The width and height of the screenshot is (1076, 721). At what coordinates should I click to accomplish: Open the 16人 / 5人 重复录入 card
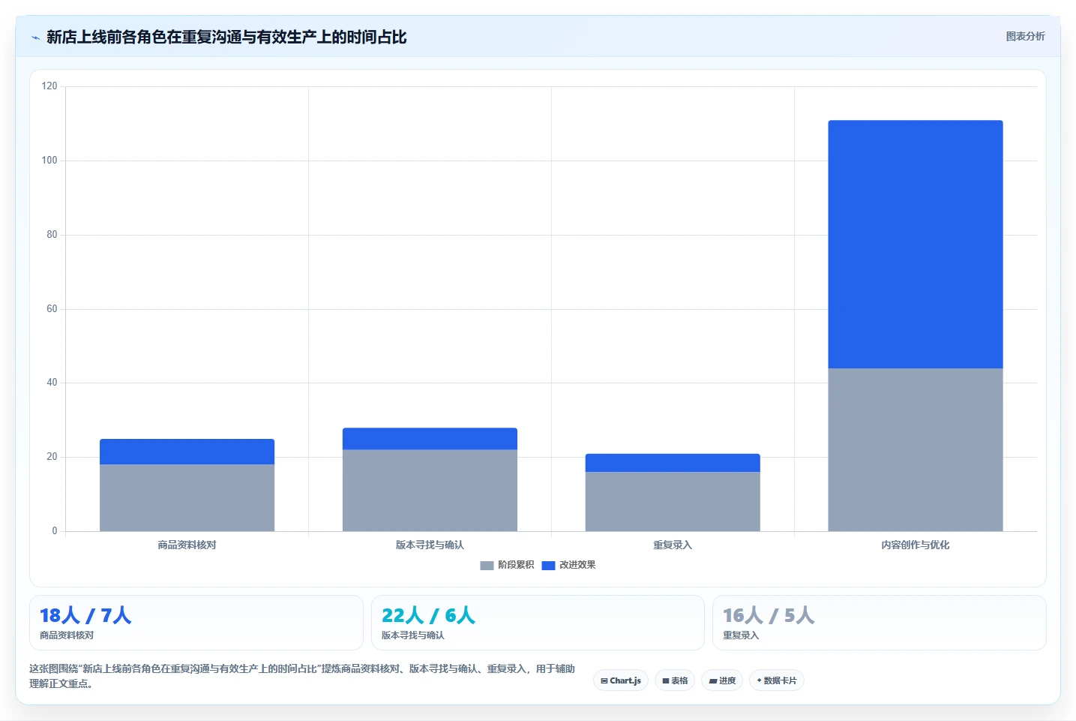880,623
